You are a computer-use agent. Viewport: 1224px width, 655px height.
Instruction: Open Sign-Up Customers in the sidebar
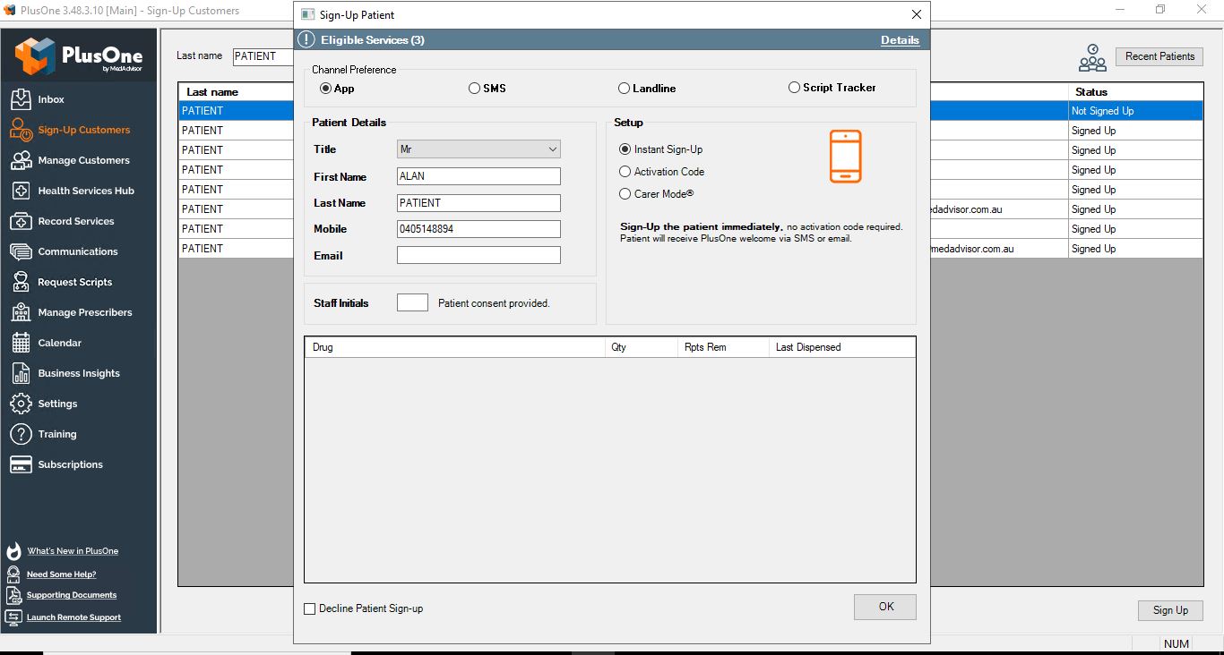click(84, 130)
